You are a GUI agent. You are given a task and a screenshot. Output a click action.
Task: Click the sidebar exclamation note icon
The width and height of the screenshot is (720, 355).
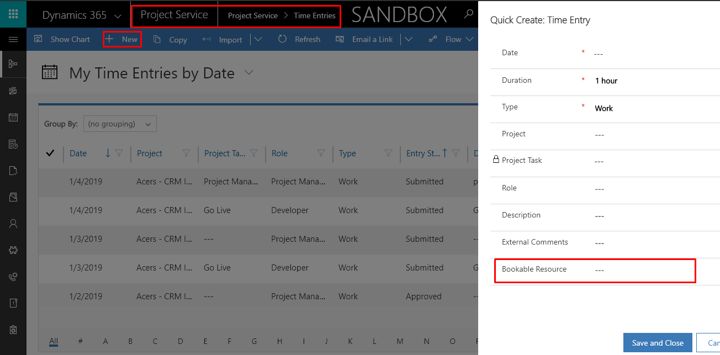[13, 303]
